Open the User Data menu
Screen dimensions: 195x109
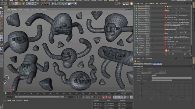click(x=149, y=58)
